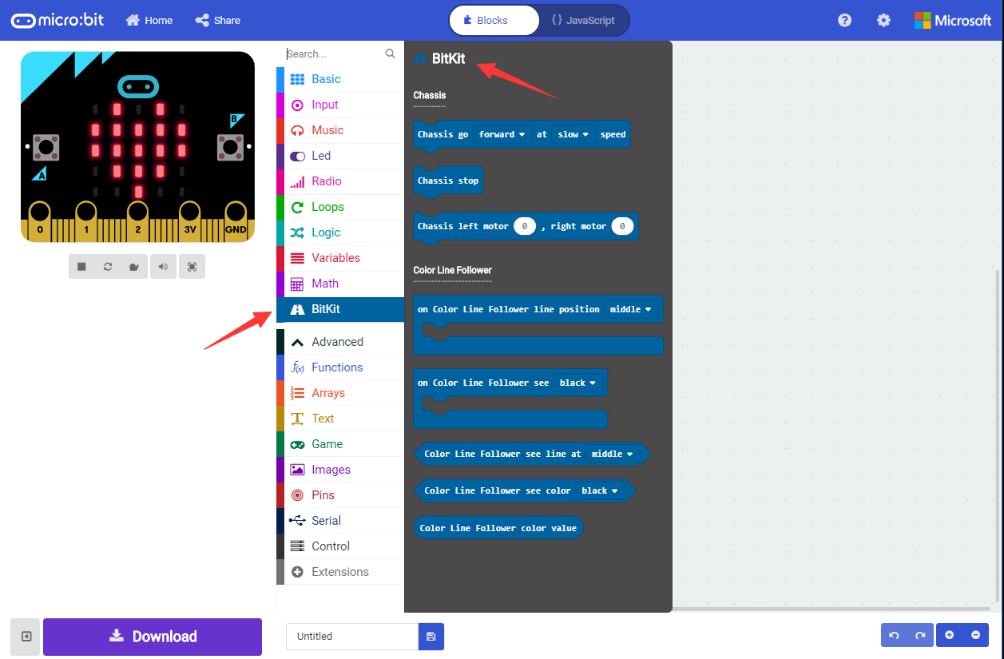Open the Logic category
This screenshot has height=659, width=1004.
click(340, 232)
